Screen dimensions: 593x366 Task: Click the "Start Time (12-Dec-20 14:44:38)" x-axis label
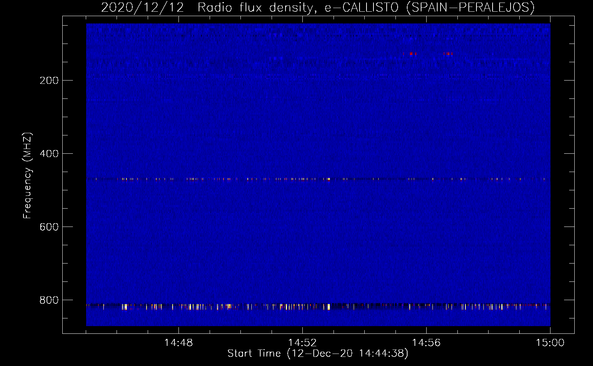[318, 354]
